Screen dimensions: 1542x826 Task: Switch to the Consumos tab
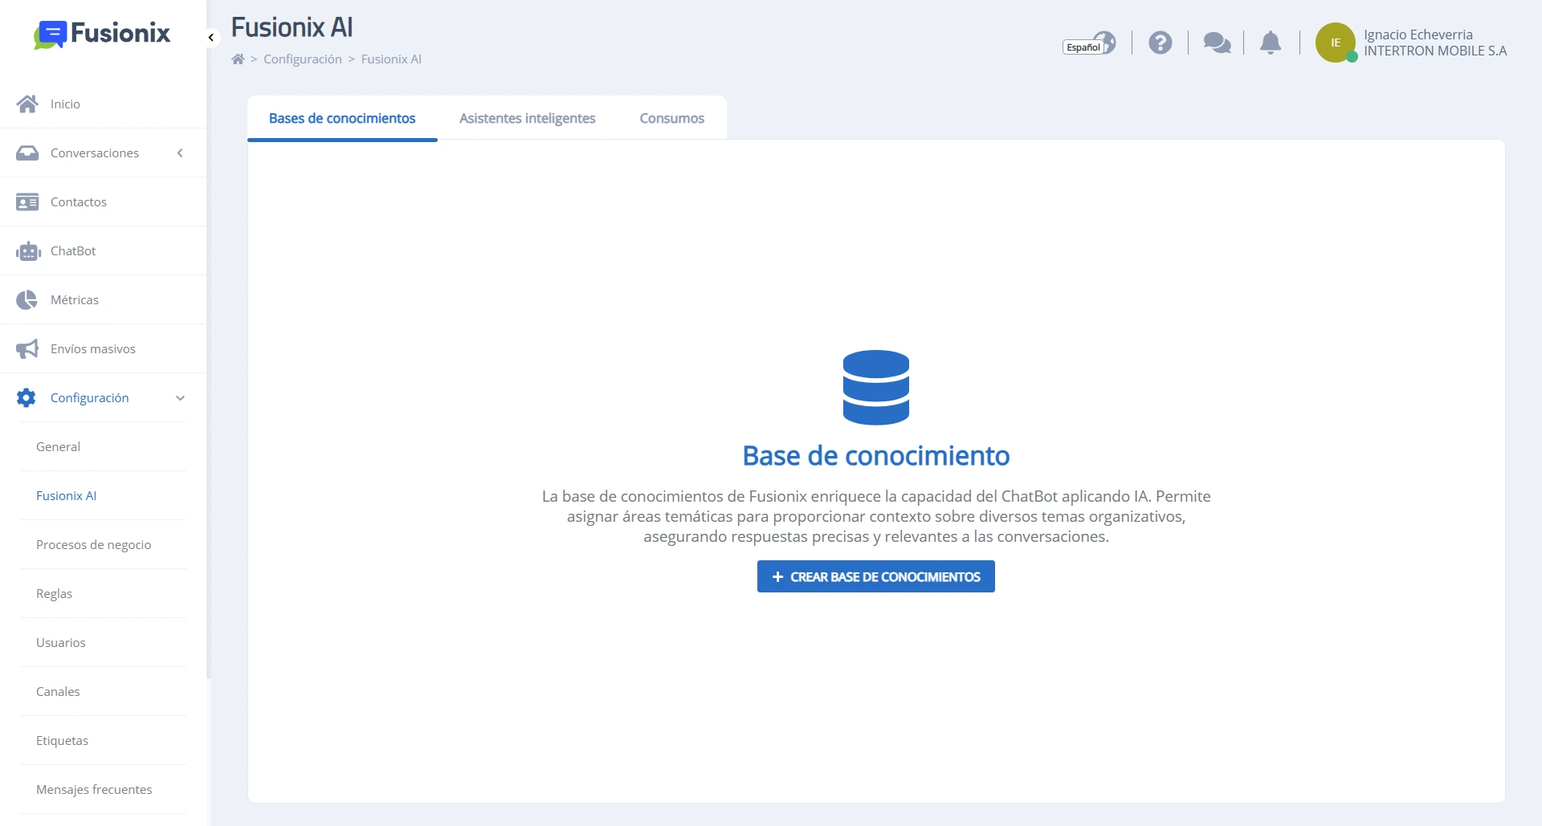pos(672,118)
